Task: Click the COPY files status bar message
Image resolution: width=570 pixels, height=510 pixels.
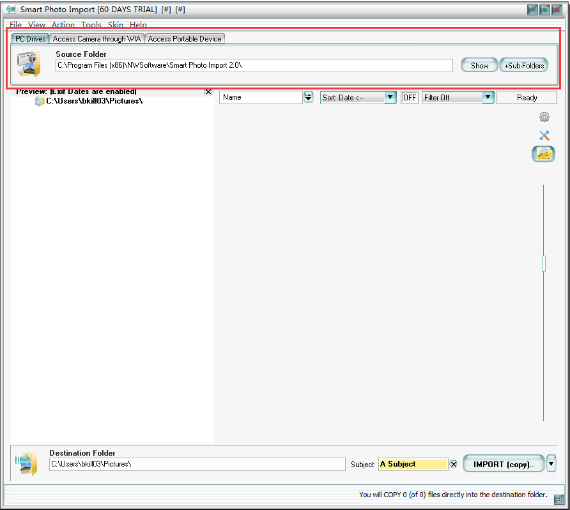Action: click(453, 495)
